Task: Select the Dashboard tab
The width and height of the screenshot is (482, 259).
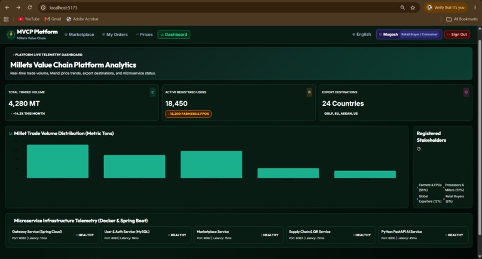Action: [173, 35]
